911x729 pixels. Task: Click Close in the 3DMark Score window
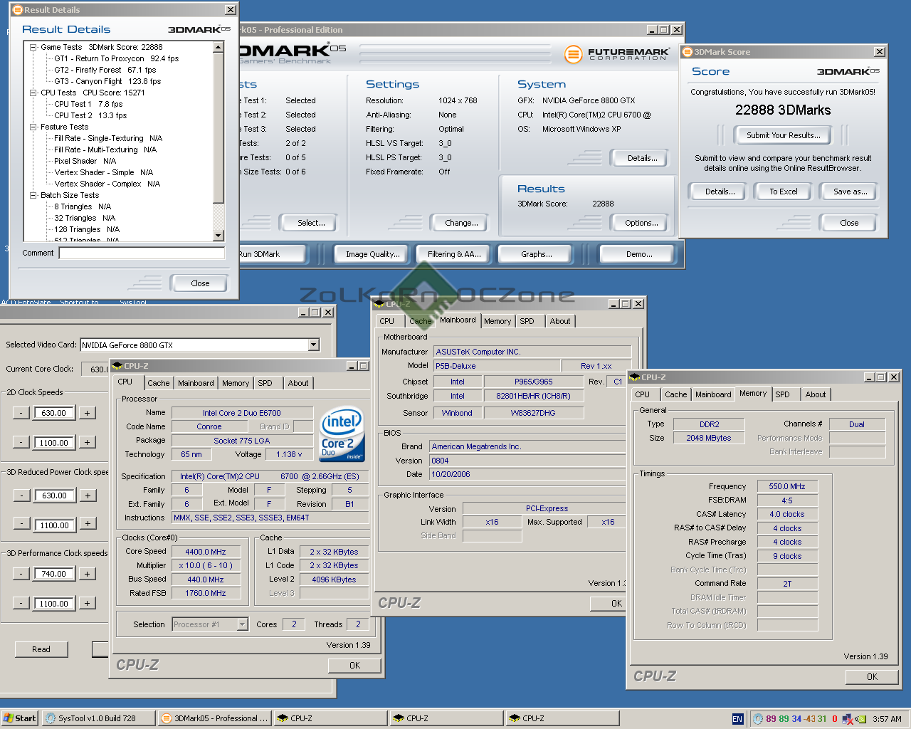click(x=848, y=223)
